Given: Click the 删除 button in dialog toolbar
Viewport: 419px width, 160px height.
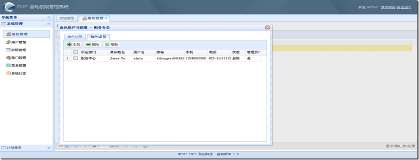Looking at the screenshot, I should [x=93, y=45].
